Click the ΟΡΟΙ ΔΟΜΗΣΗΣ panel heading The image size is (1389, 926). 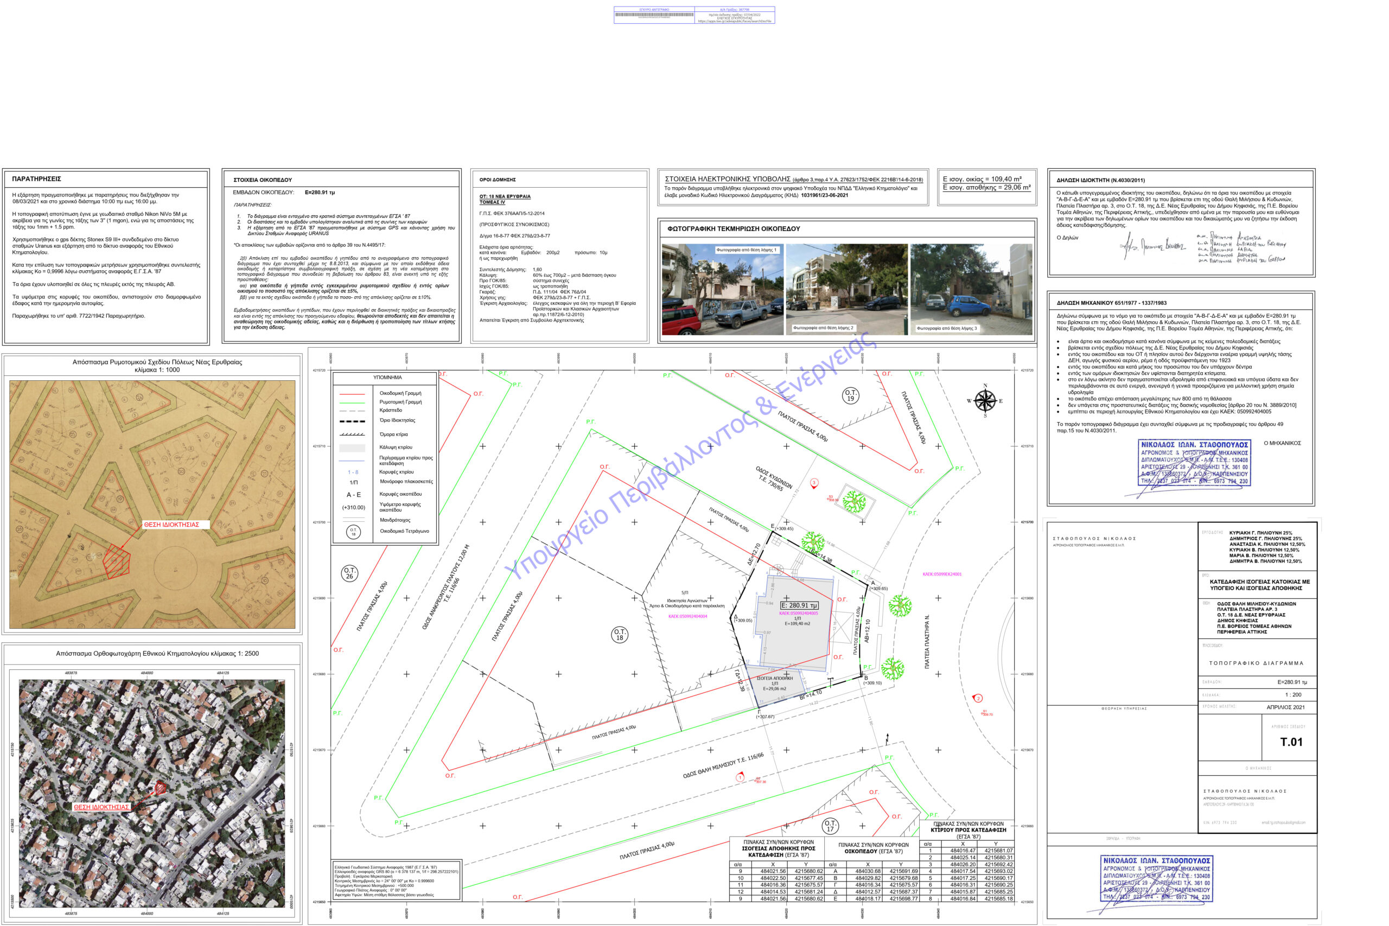click(497, 180)
